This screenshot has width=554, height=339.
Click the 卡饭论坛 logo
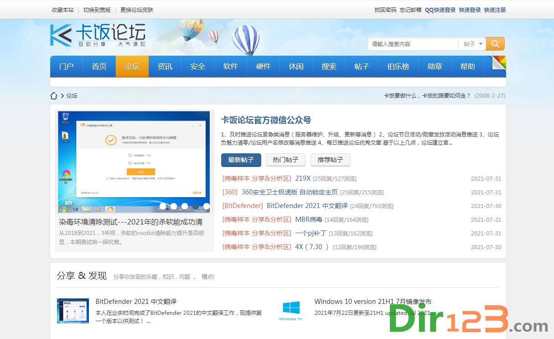[98, 35]
